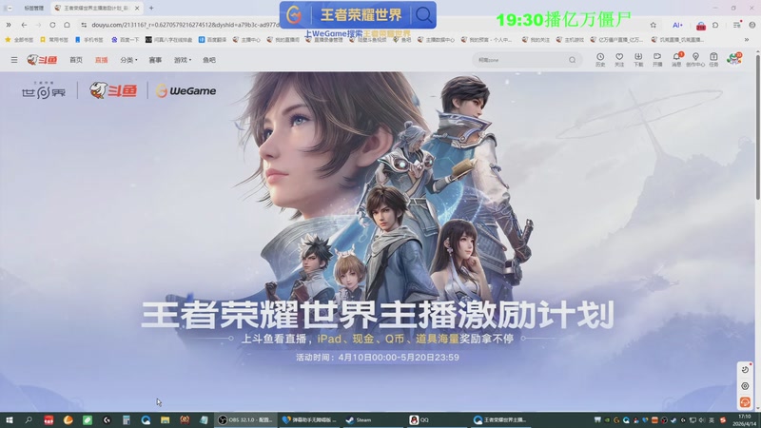The height and width of the screenshot is (428, 761).
Task: Open the 消息 notification bell
Action: pos(676,60)
